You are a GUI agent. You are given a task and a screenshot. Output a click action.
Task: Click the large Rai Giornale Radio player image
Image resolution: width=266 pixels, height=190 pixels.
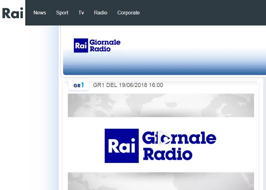click(161, 142)
